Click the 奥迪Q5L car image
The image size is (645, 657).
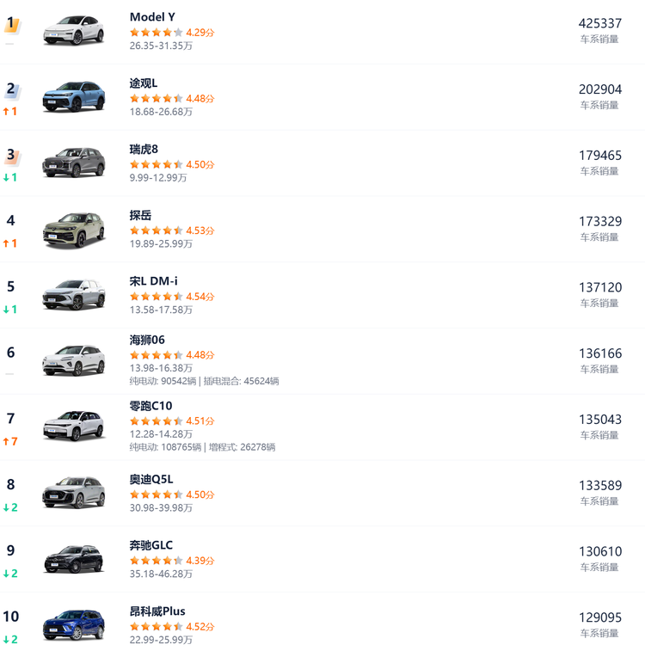point(74,493)
